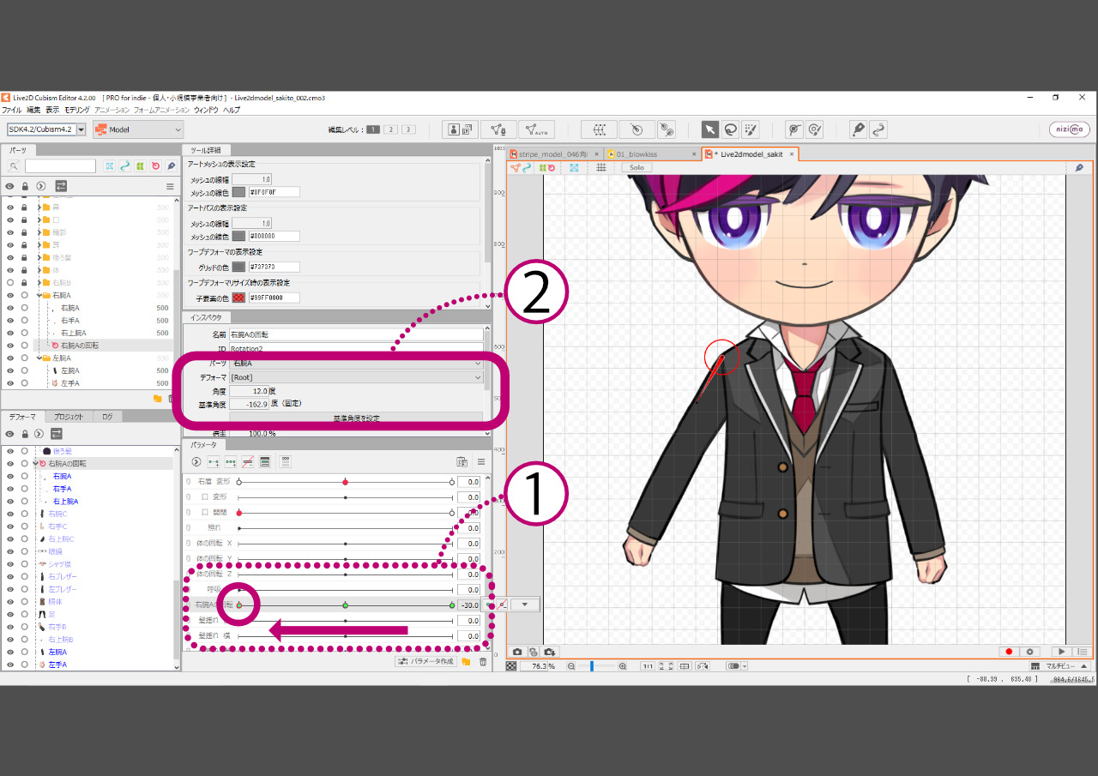Click the delete keys icon in parameter toolbar
The image size is (1098, 776).
[247, 461]
